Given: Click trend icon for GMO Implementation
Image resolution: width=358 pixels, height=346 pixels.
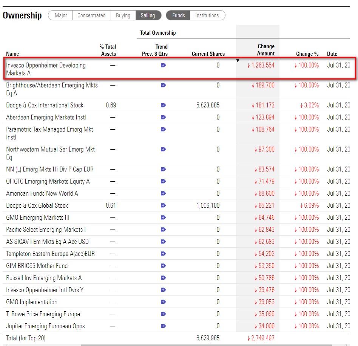Looking at the screenshot, I should pos(163,302).
